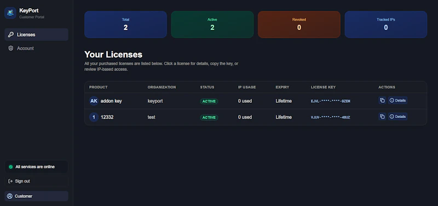Click the green online status dot
The width and height of the screenshot is (438, 206).
10,167
